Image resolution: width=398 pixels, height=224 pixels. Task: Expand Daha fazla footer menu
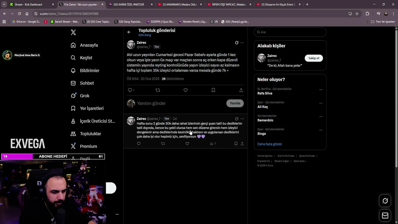300,161
